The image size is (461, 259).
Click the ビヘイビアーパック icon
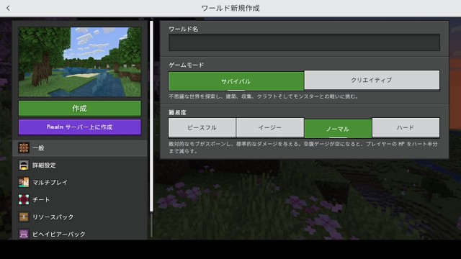coord(24,234)
